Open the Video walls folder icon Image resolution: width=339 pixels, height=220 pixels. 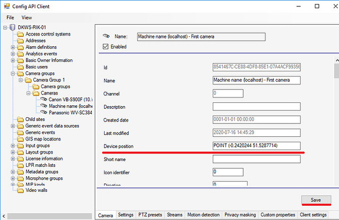20,190
